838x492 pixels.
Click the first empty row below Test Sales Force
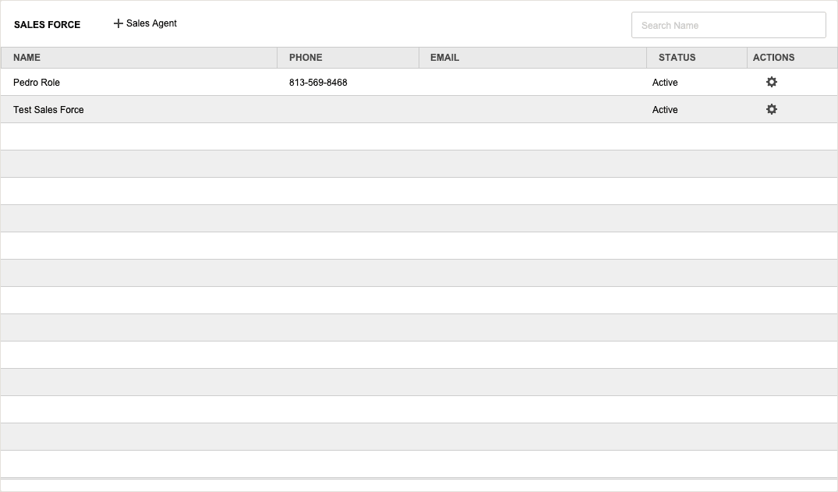pos(419,136)
